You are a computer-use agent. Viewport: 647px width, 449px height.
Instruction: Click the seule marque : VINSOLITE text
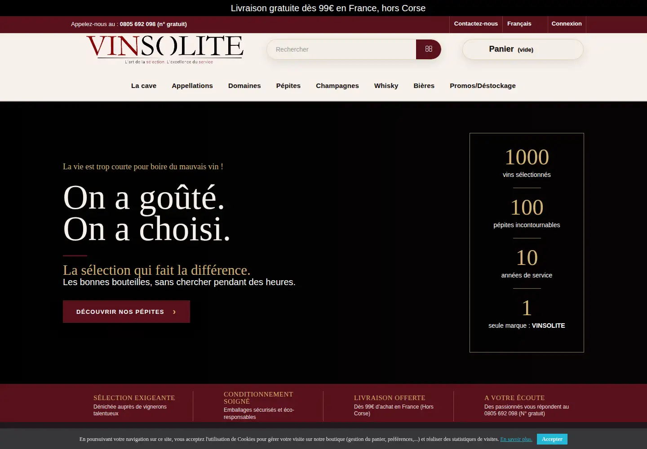(x=527, y=326)
